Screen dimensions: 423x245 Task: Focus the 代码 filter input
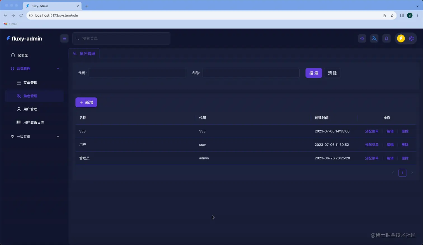click(137, 73)
